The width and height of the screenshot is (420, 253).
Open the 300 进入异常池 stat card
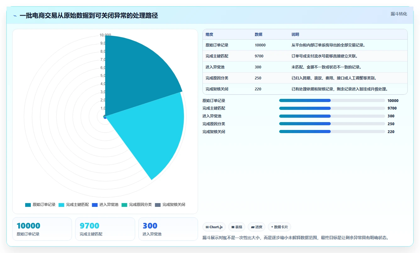168,229
